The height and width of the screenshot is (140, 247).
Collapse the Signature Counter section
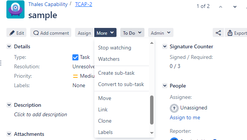[165, 46]
